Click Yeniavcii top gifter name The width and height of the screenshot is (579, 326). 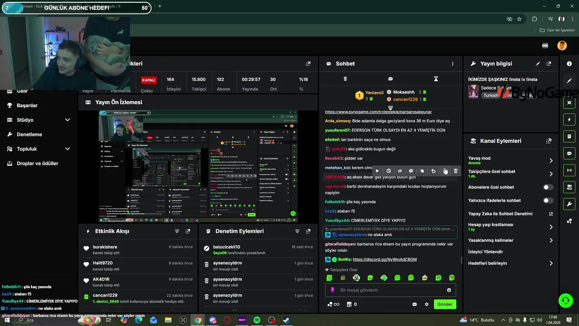click(374, 92)
